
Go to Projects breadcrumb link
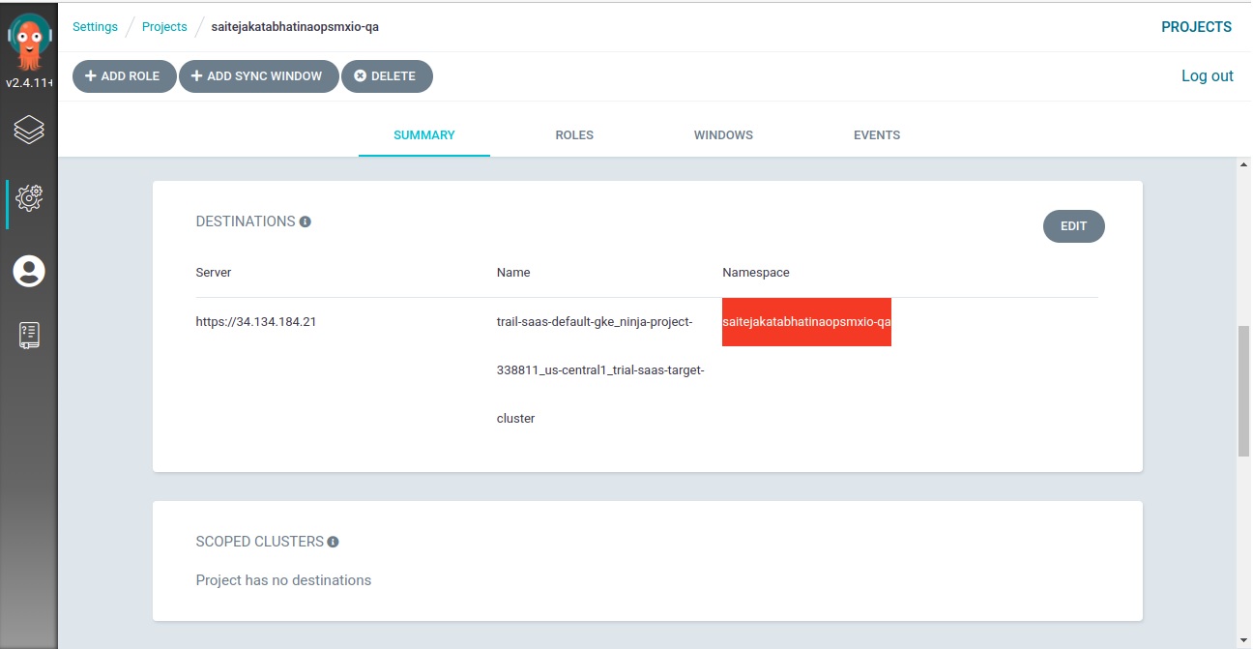(164, 27)
